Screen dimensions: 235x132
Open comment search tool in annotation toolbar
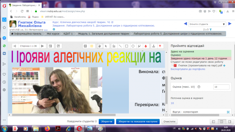pyautogui.click(x=51, y=46)
